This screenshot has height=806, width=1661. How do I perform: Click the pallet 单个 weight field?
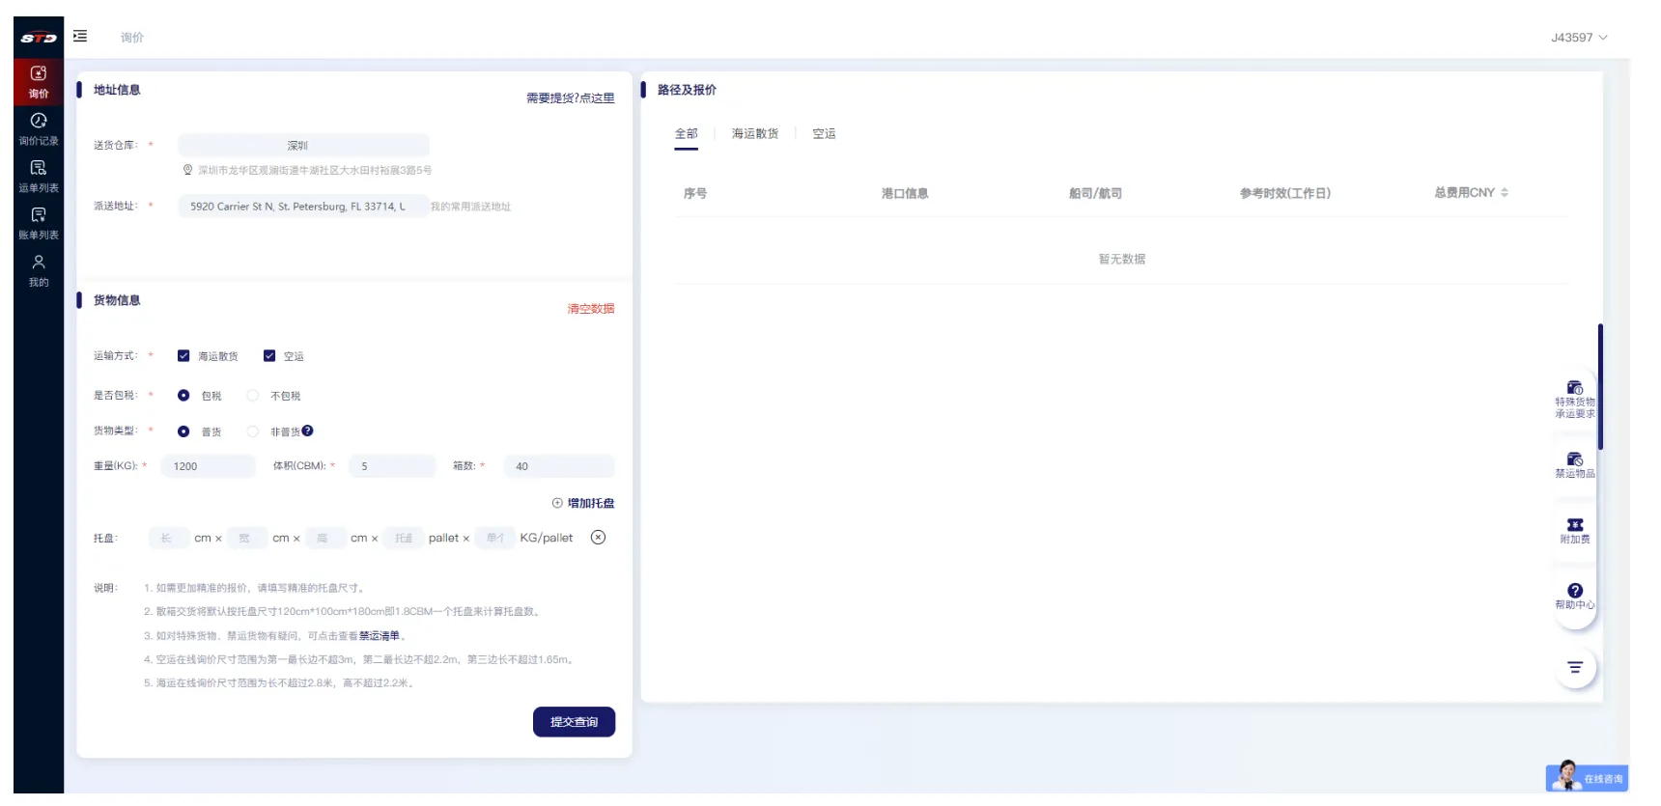click(495, 538)
